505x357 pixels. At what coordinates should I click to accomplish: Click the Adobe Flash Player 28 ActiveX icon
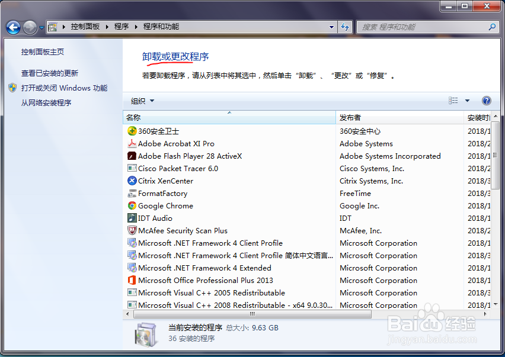point(132,156)
